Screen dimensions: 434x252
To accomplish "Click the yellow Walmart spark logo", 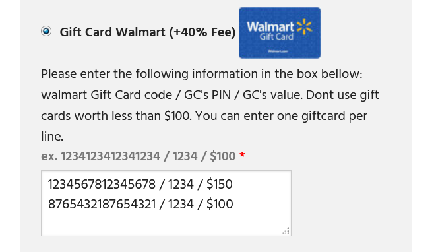I will coord(304,26).
